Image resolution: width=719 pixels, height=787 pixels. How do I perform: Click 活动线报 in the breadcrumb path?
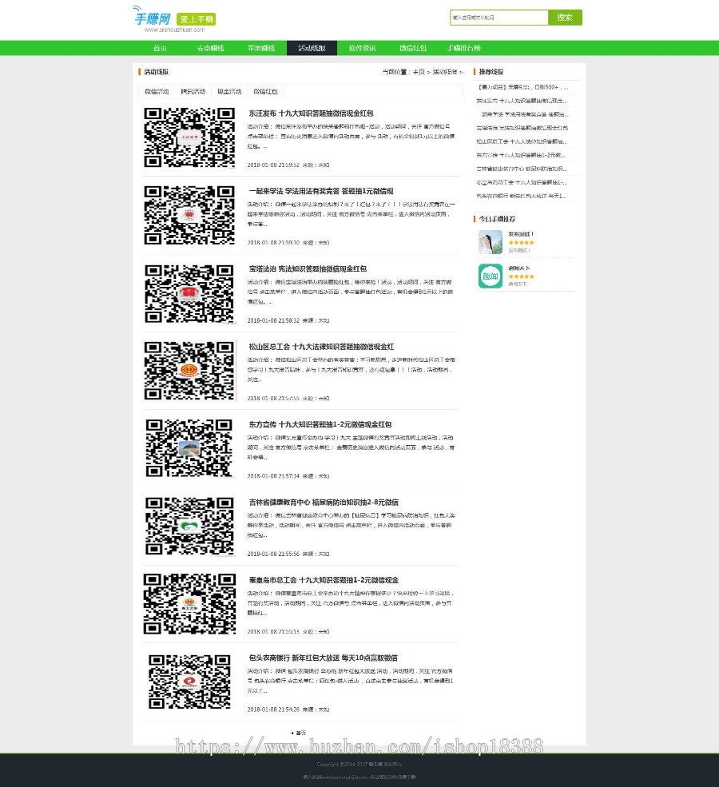click(x=445, y=72)
